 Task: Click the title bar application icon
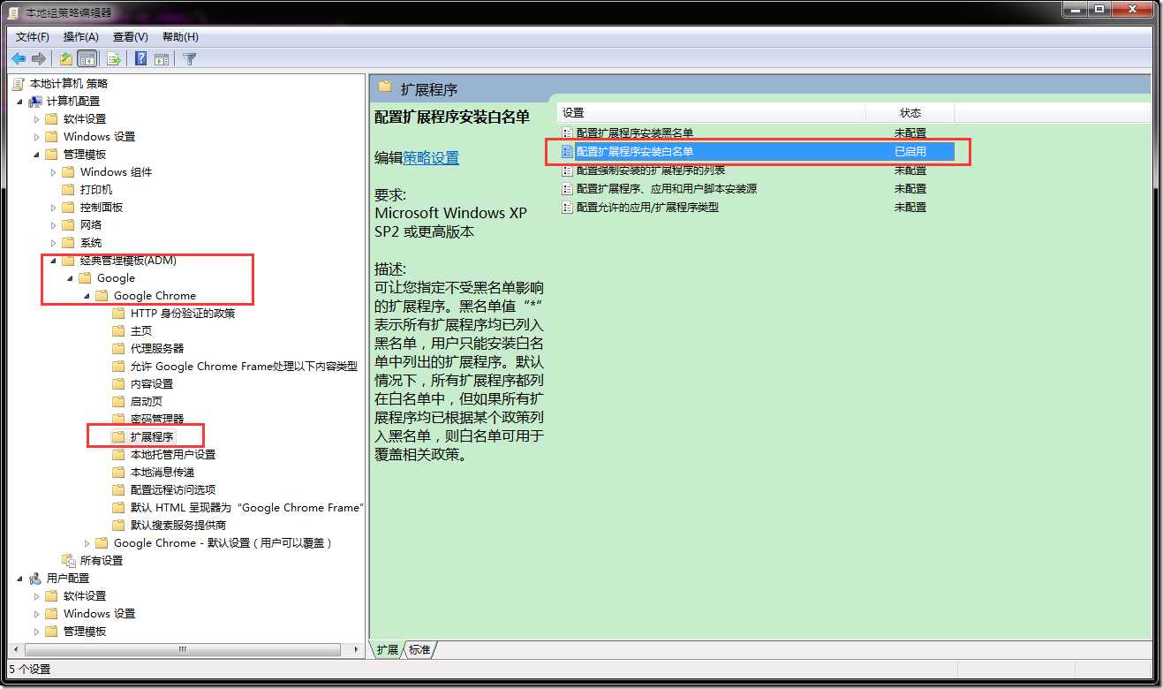(13, 12)
